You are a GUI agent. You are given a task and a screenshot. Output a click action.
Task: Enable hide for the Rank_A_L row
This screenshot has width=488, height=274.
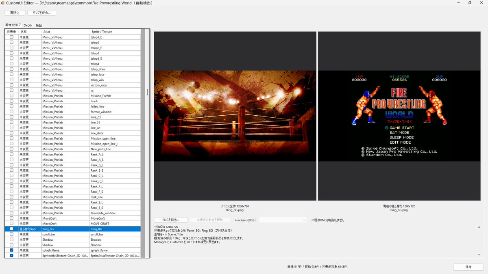11,154
